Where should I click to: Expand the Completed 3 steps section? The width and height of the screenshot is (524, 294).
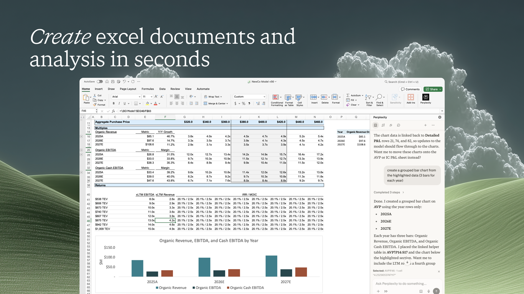[389, 192]
